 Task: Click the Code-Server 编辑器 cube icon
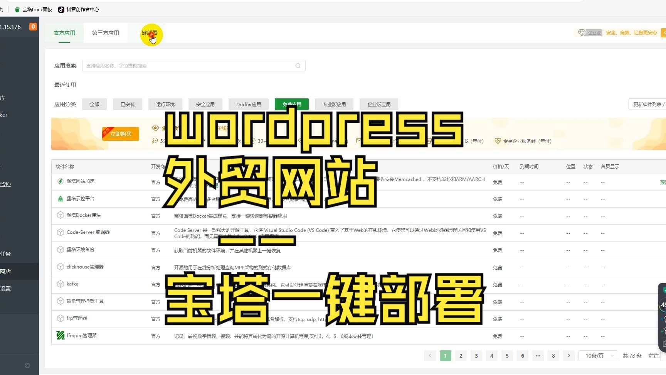(x=61, y=232)
